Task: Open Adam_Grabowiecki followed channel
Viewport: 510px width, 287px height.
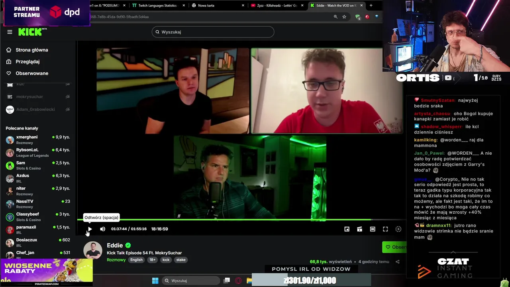Action: tap(38, 109)
